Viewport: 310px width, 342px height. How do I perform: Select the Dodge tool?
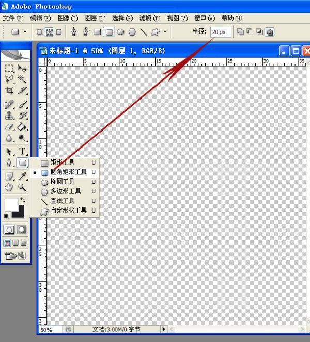pos(22,138)
